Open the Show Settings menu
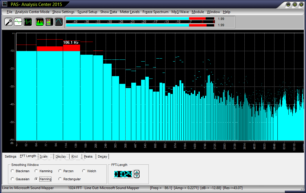 [x=63, y=12]
